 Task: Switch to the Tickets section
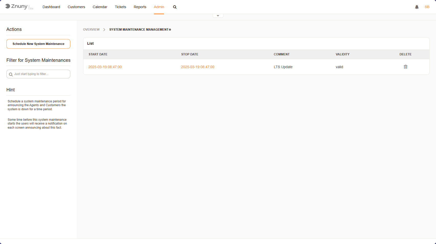click(x=120, y=7)
